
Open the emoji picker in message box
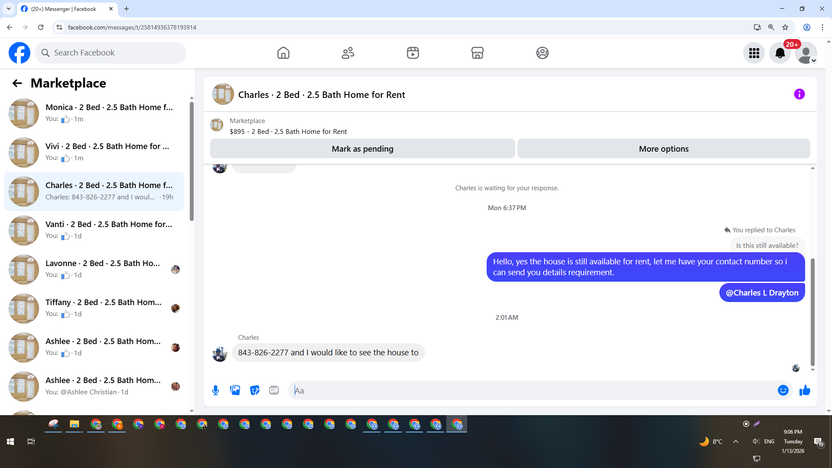coord(783,390)
